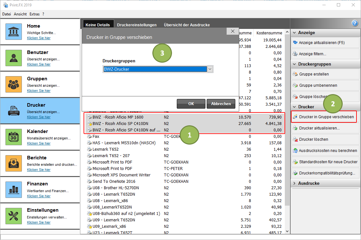Open the Kalender calendar icon
The height and width of the screenshot is (240, 361).
tap(14, 137)
